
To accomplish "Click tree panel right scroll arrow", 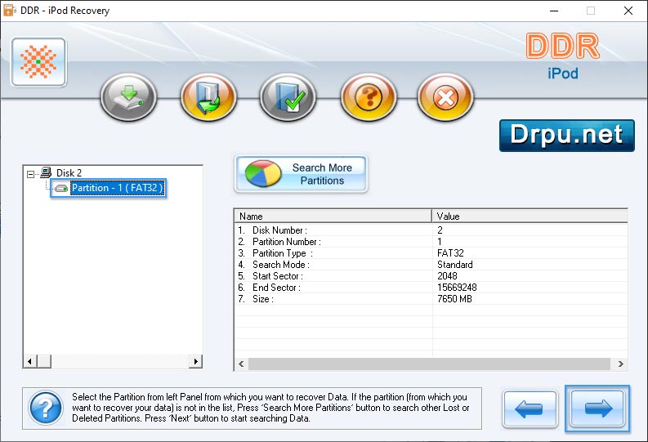I will click(195, 361).
